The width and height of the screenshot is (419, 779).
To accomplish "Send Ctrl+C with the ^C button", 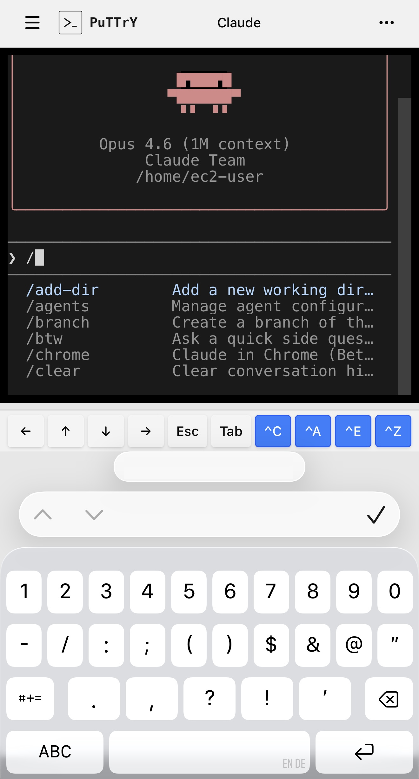I will 273,431.
